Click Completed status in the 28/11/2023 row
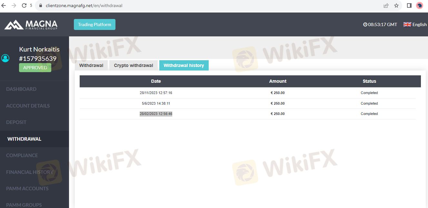 click(369, 93)
